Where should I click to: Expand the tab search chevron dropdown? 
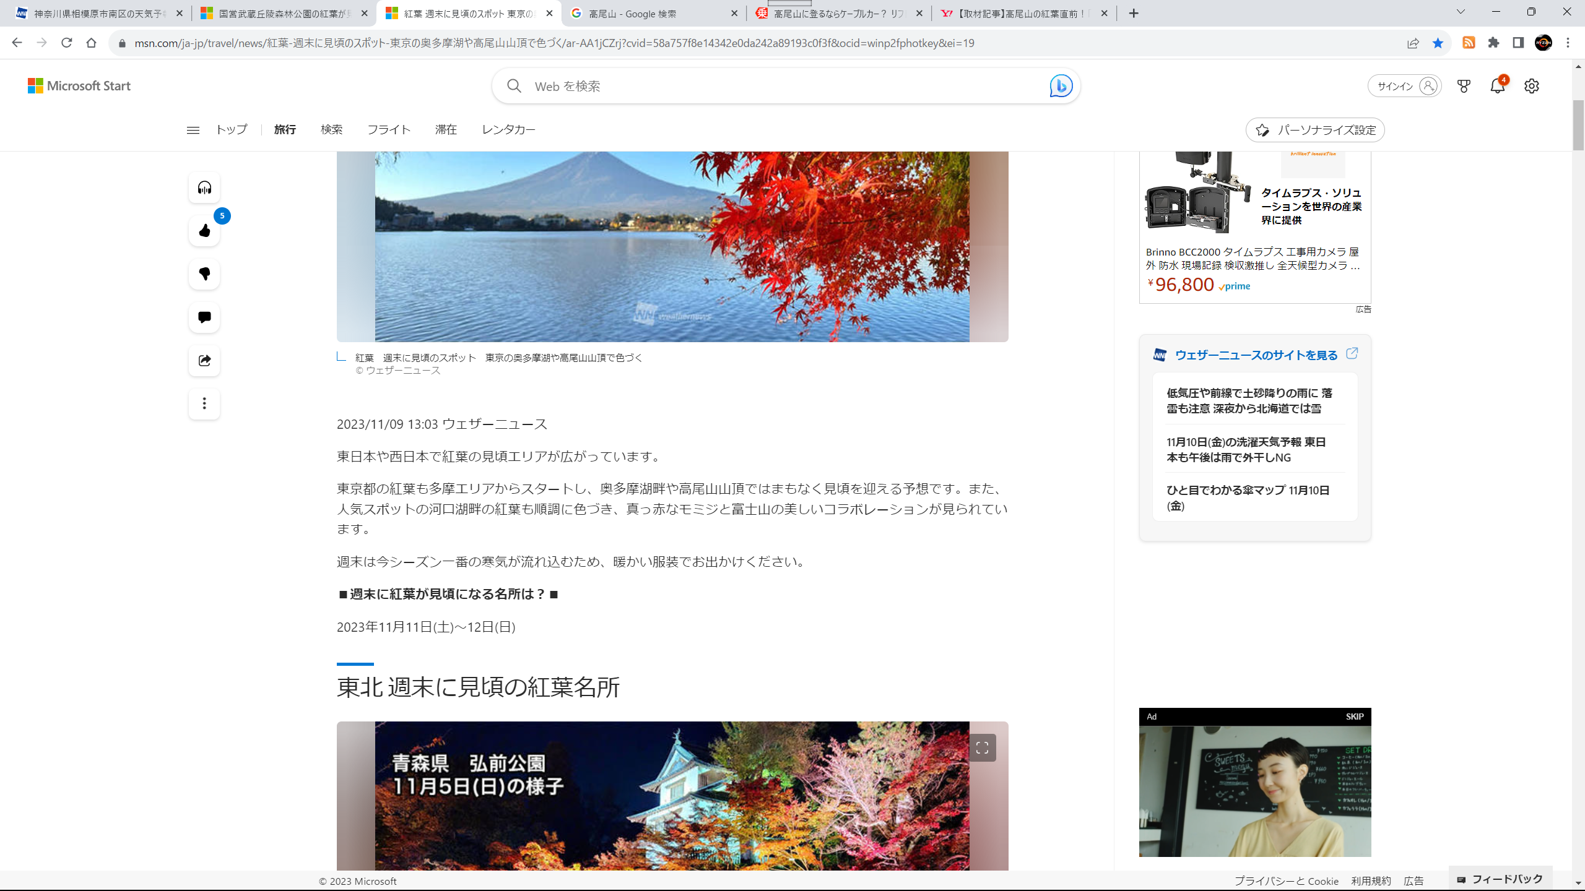coord(1461,12)
